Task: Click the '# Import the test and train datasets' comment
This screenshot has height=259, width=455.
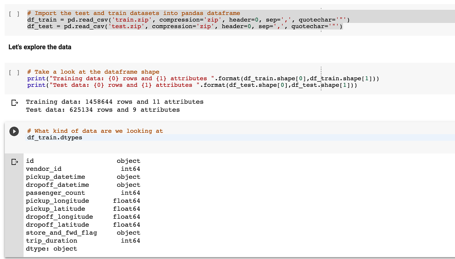Action: 134,13
